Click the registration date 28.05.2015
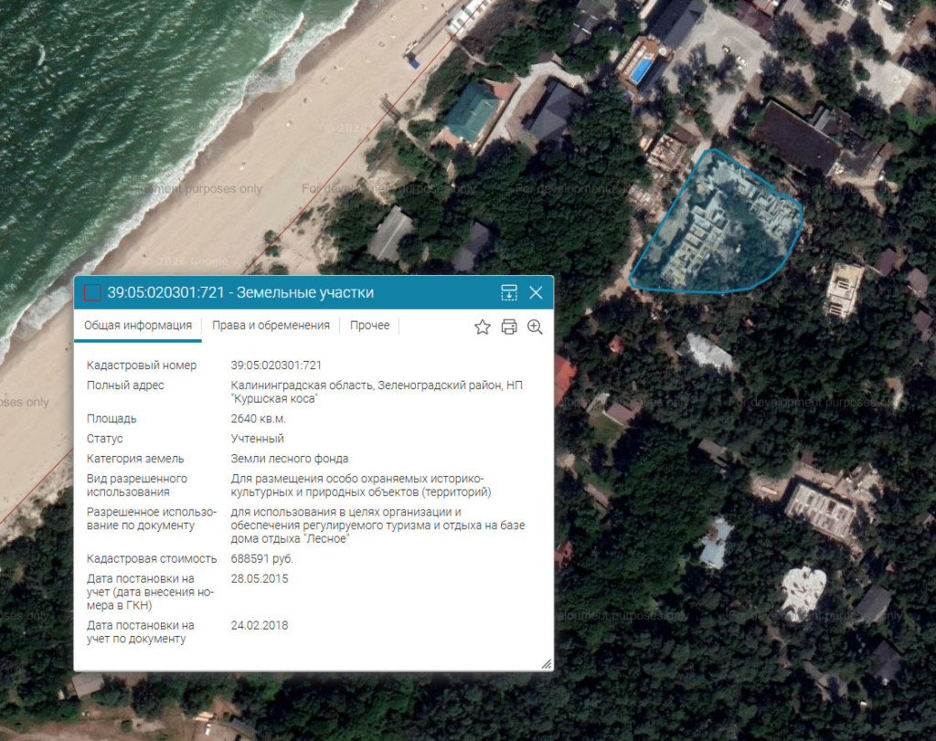The image size is (936, 741). coord(259,578)
